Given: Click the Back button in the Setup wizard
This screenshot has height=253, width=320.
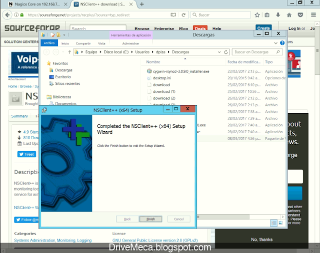Looking at the screenshot, I should click(127, 219).
